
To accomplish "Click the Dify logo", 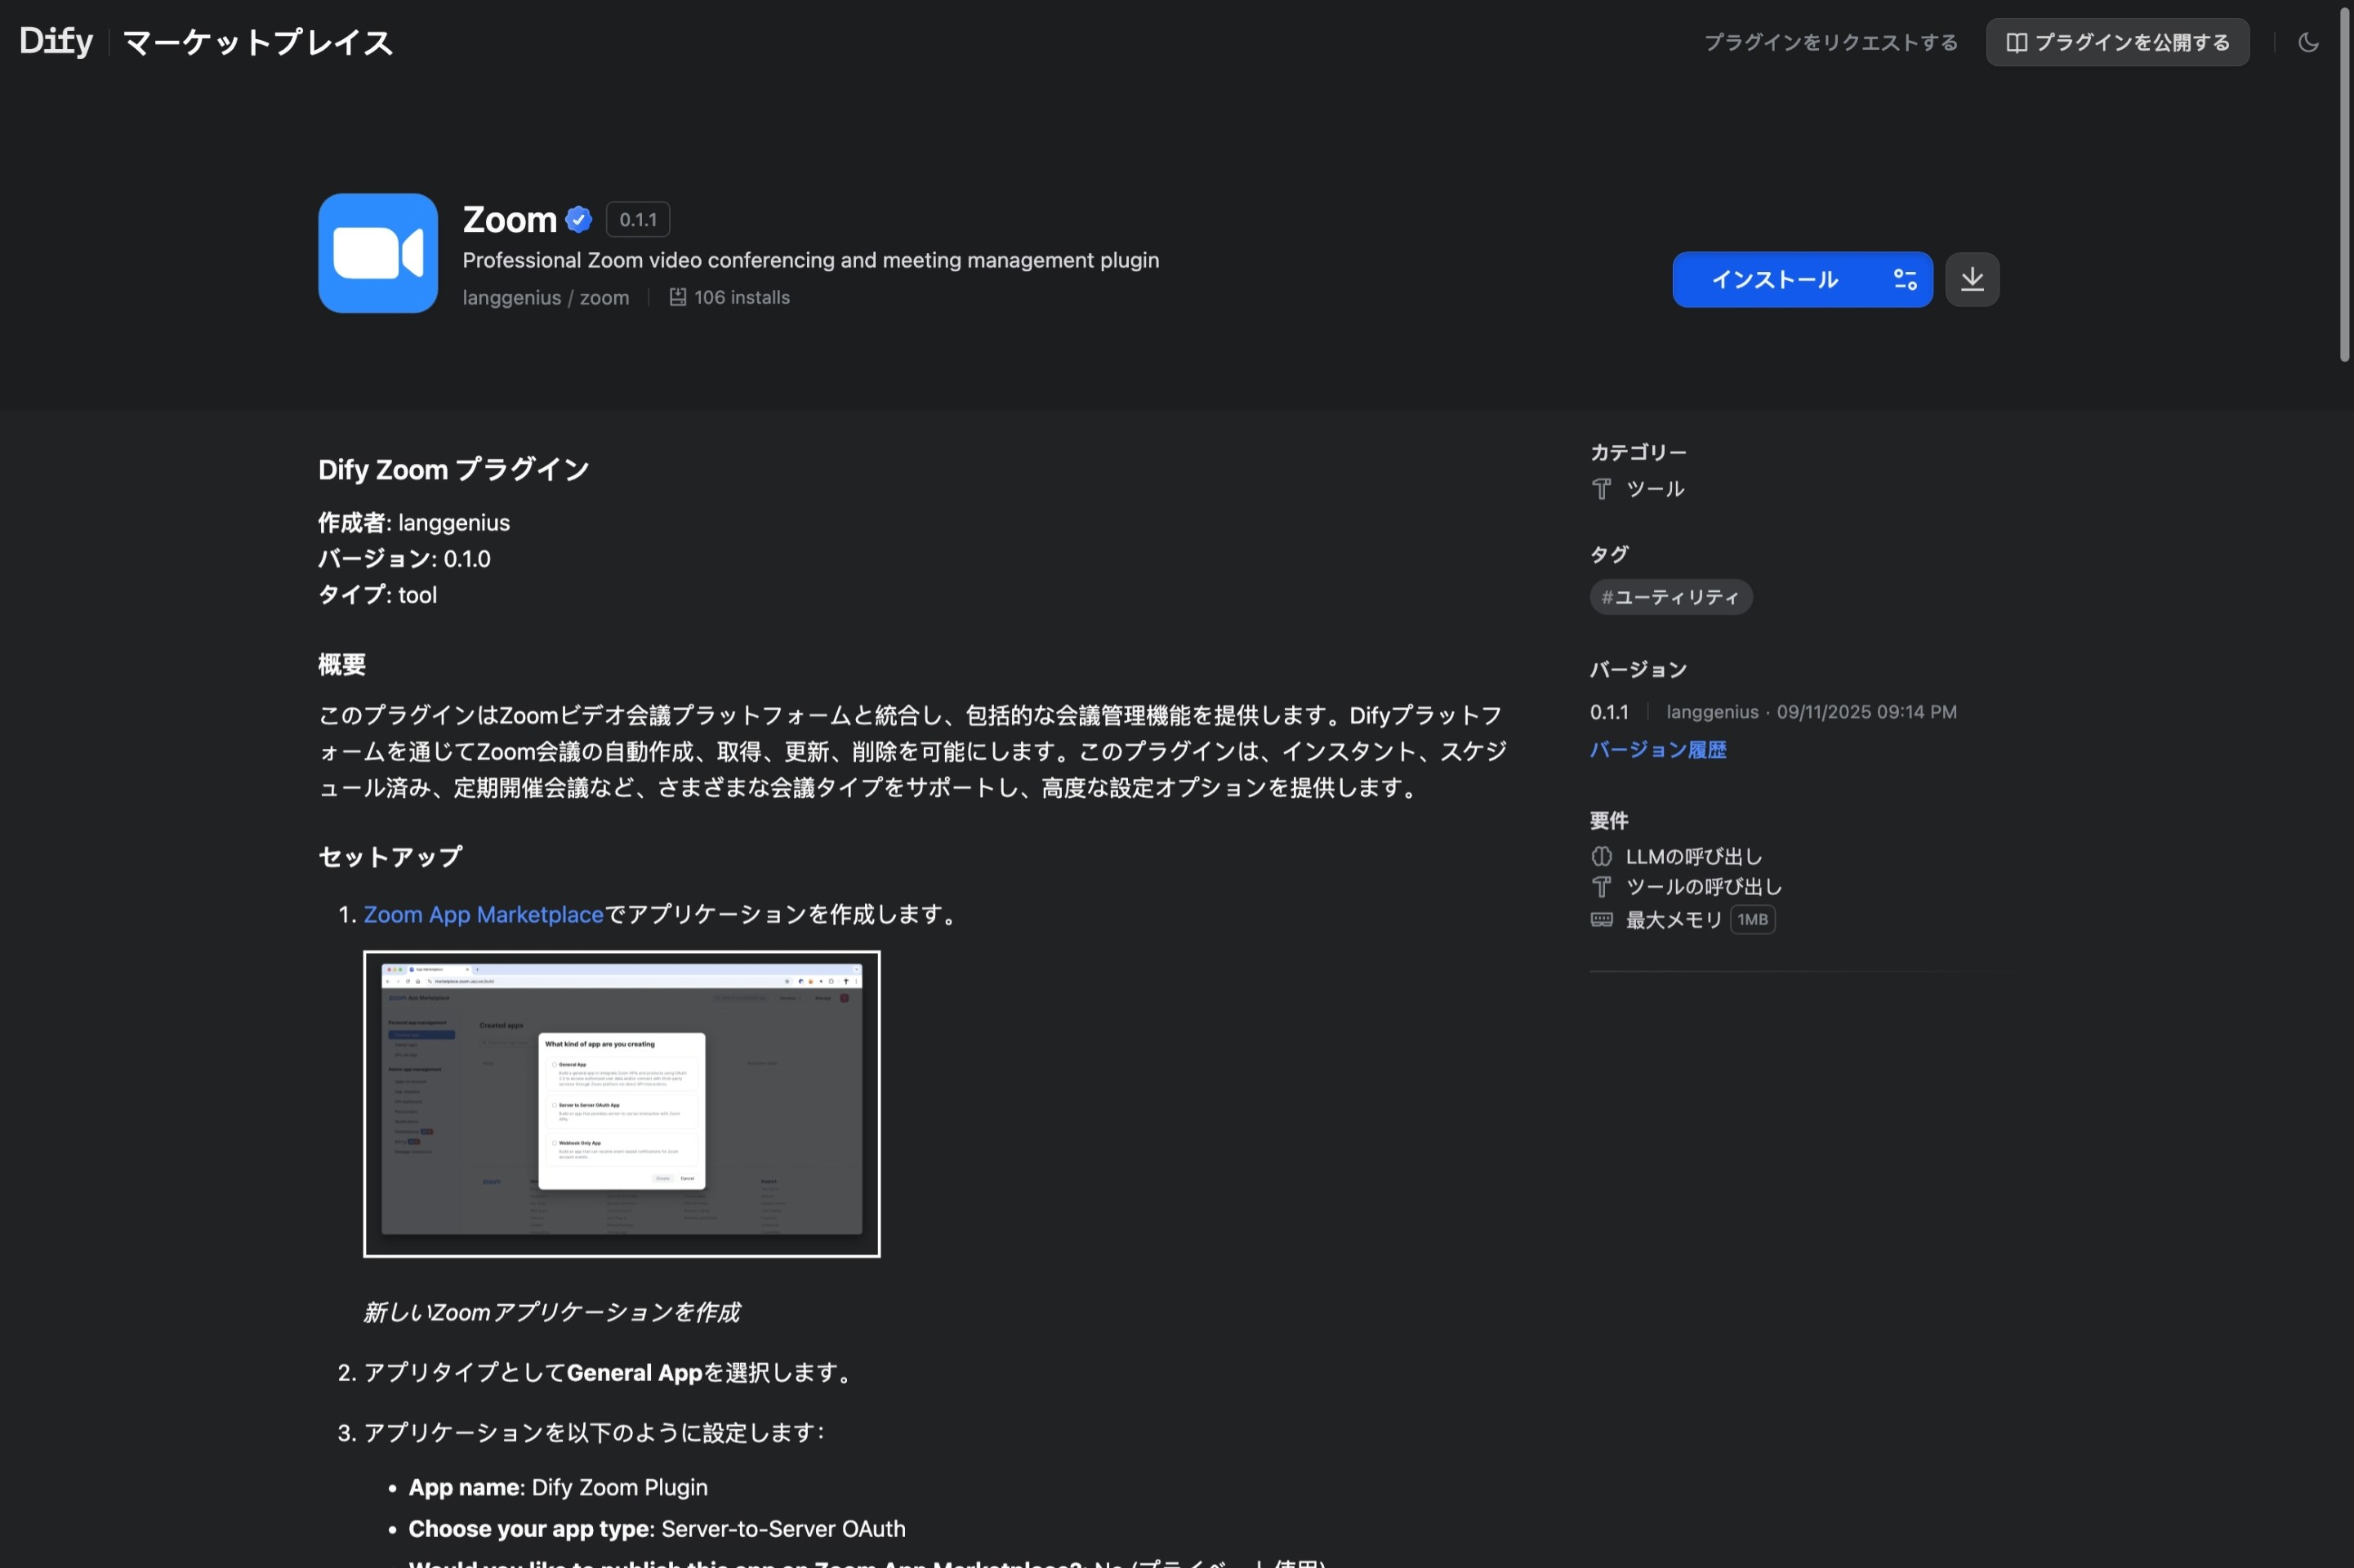I will [x=56, y=41].
